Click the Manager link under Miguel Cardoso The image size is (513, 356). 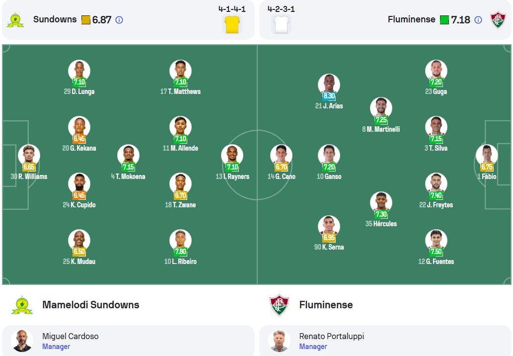pyautogui.click(x=56, y=347)
